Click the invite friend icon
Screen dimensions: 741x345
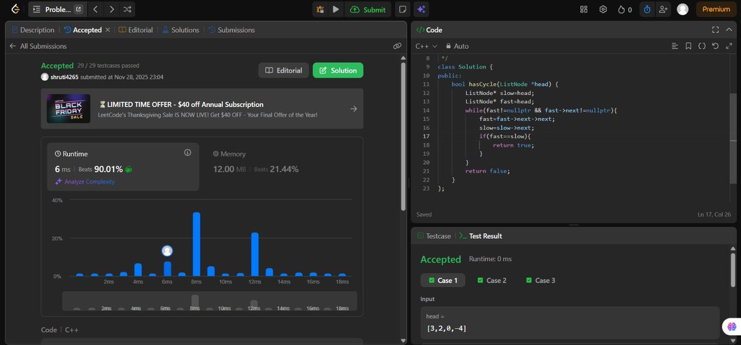[x=664, y=9]
